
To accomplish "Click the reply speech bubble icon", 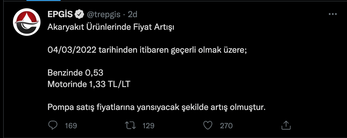I will point(53,125).
